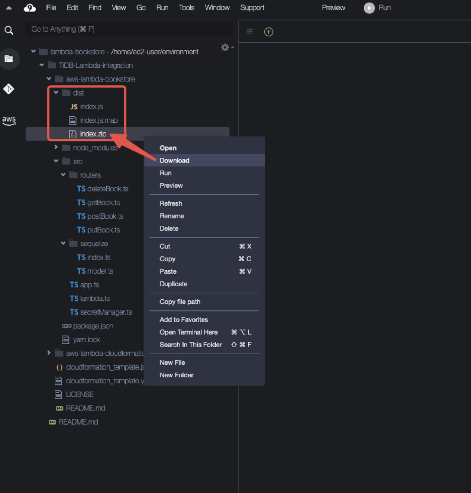Choose Download in the context menu
Screen dimensions: 471x493
(204, 160)
